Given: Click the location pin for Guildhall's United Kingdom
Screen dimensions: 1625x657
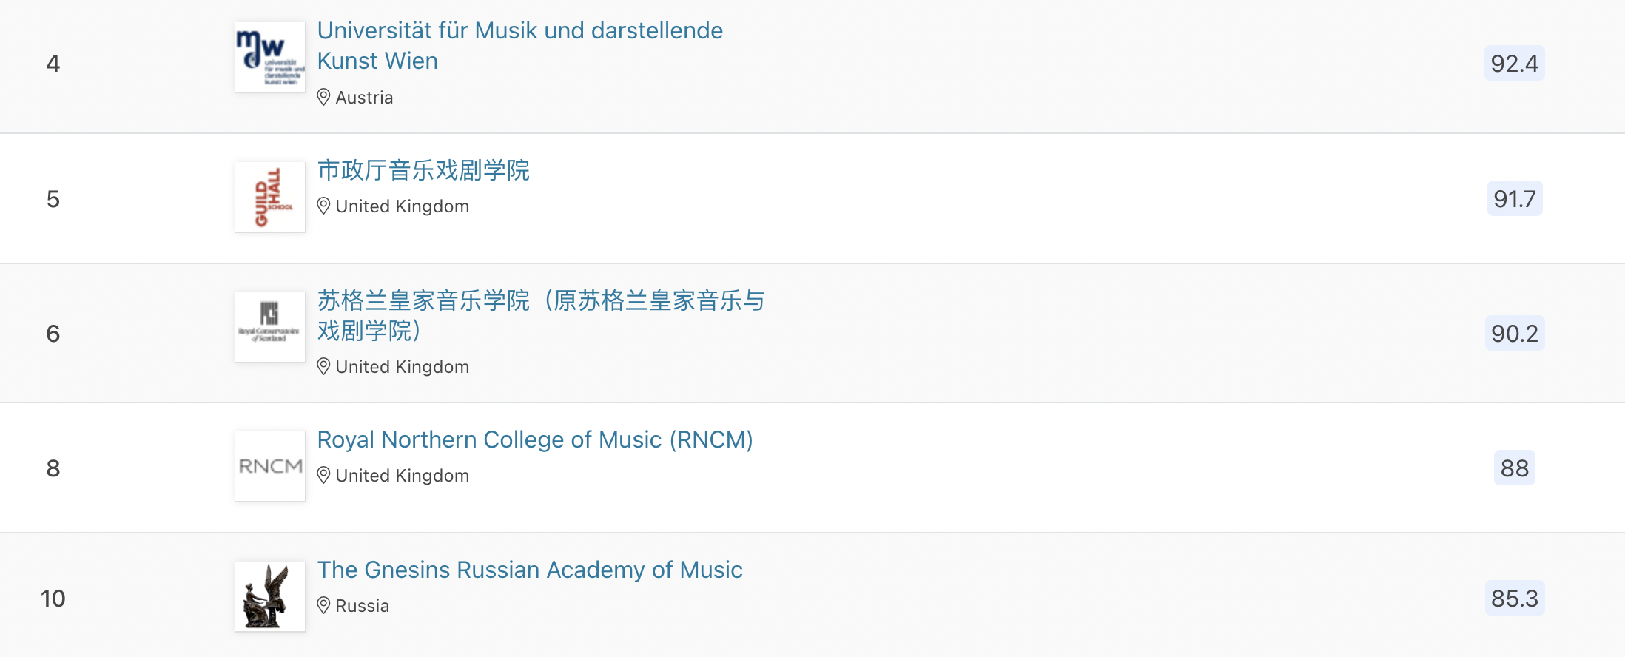Looking at the screenshot, I should (323, 206).
